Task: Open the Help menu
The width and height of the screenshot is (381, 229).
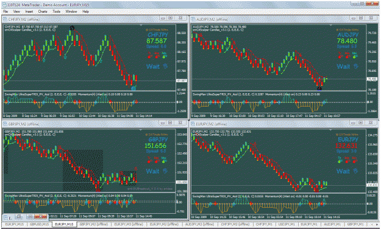Action: coord(85,12)
